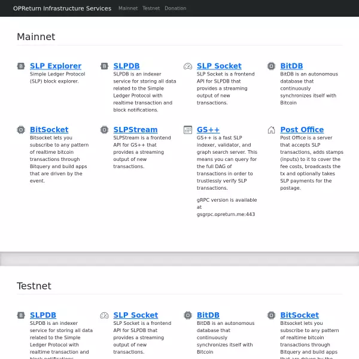Click the Testnet section heading
359x359 pixels.
[x=34, y=286]
